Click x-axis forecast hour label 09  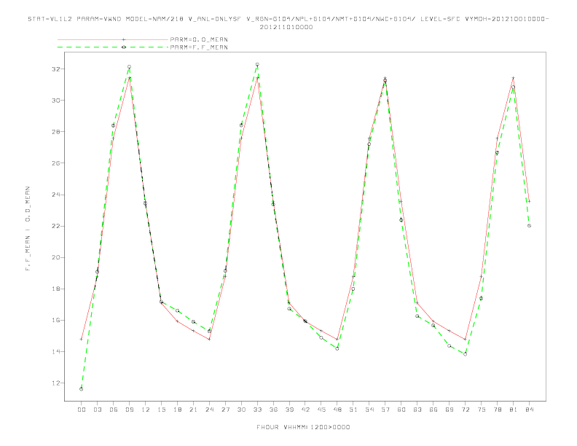click(129, 410)
